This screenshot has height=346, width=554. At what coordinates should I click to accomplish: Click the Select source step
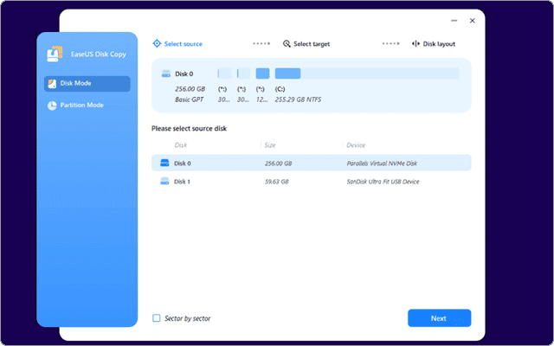point(177,44)
